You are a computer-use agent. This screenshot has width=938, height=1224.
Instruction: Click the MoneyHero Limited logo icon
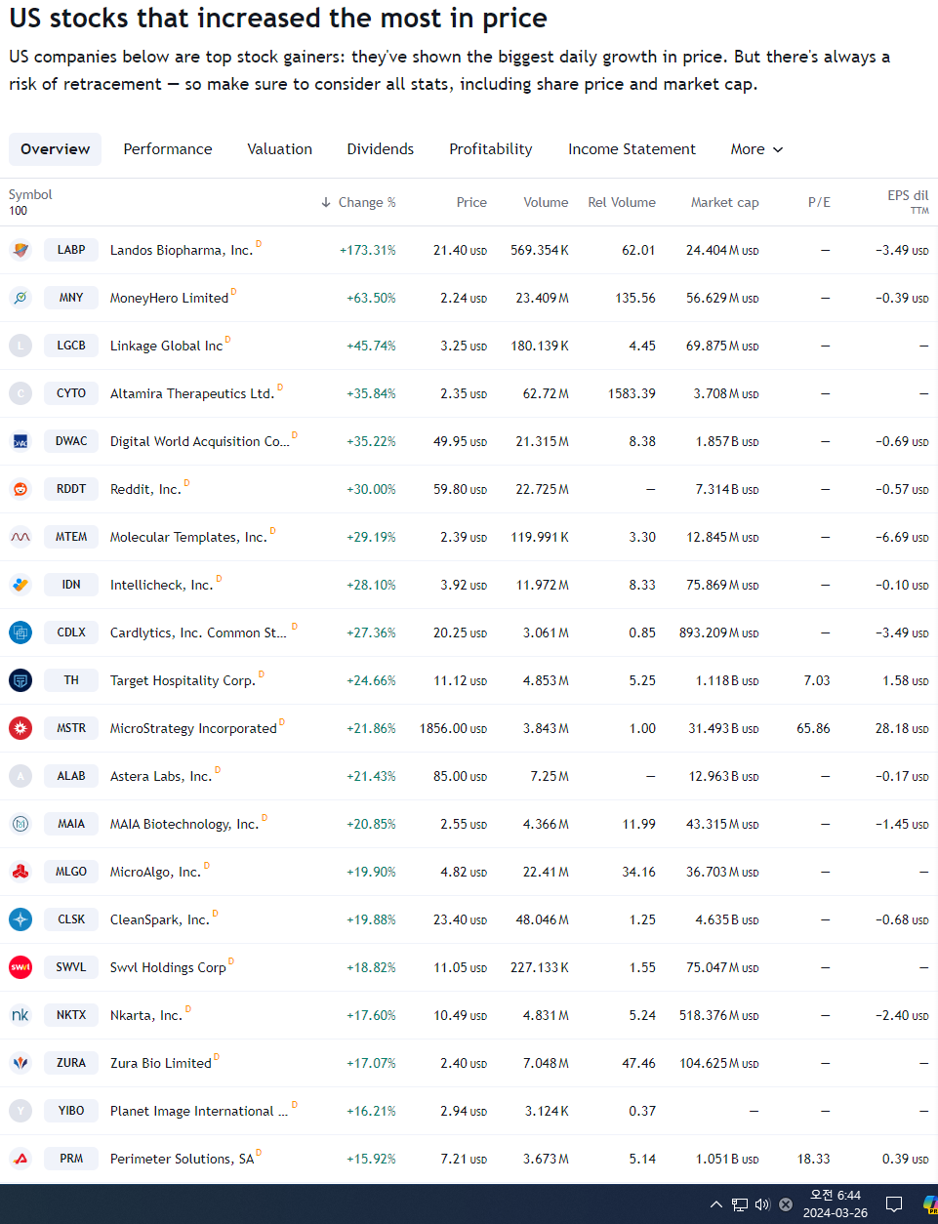20,298
